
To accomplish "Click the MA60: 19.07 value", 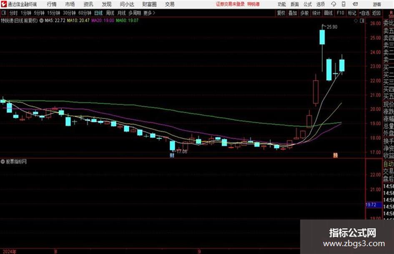I will [x=127, y=20].
